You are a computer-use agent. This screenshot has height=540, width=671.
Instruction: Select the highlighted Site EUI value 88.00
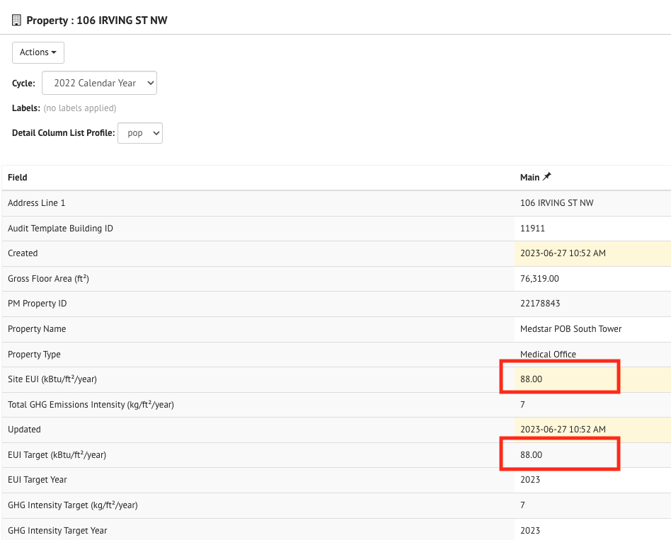531,379
